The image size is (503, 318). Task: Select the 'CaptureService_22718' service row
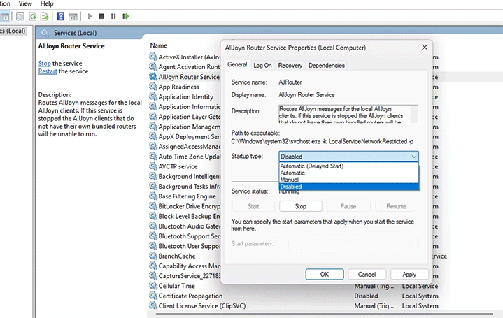coord(185,275)
